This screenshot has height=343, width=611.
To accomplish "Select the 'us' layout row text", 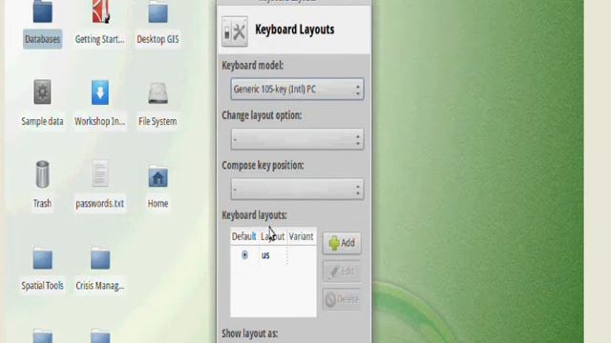I will tap(265, 255).
